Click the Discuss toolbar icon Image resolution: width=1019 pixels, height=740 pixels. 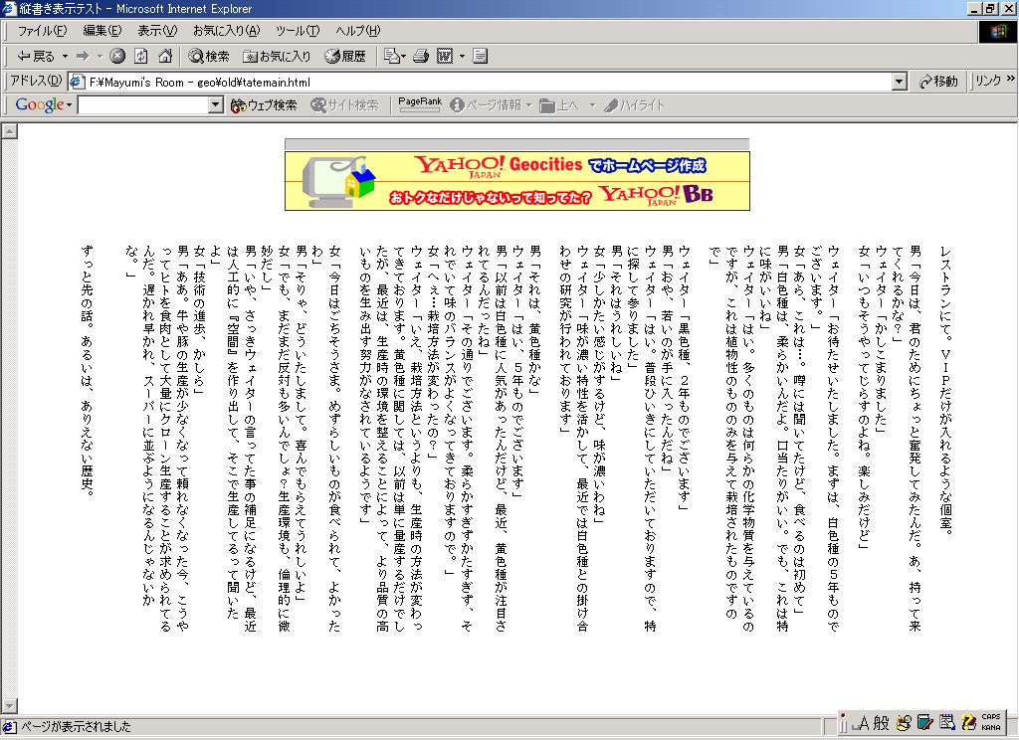(480, 57)
